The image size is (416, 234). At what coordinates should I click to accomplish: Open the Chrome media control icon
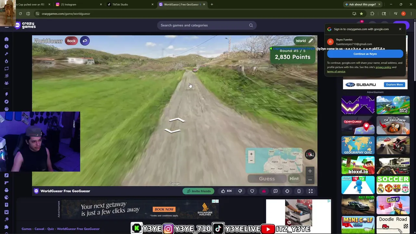click(396, 14)
